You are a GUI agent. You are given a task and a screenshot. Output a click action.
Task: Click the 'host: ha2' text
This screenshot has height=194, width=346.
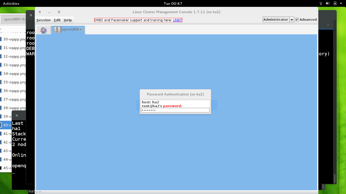(x=150, y=102)
